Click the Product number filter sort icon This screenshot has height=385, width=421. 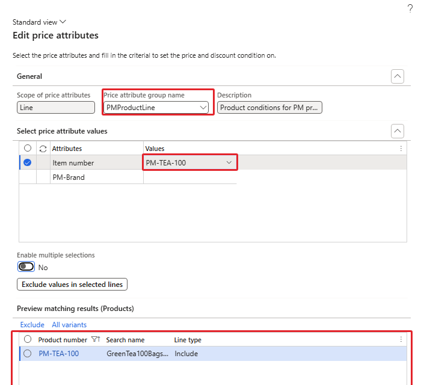coord(96,339)
